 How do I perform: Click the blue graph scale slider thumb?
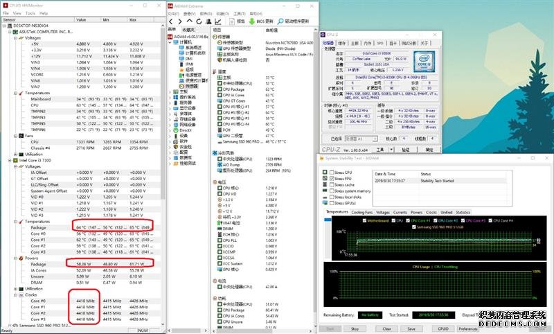328,220
